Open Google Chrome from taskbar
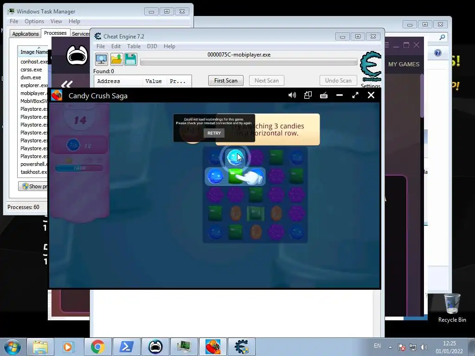Viewport: 475px width, 356px height. pos(97,347)
